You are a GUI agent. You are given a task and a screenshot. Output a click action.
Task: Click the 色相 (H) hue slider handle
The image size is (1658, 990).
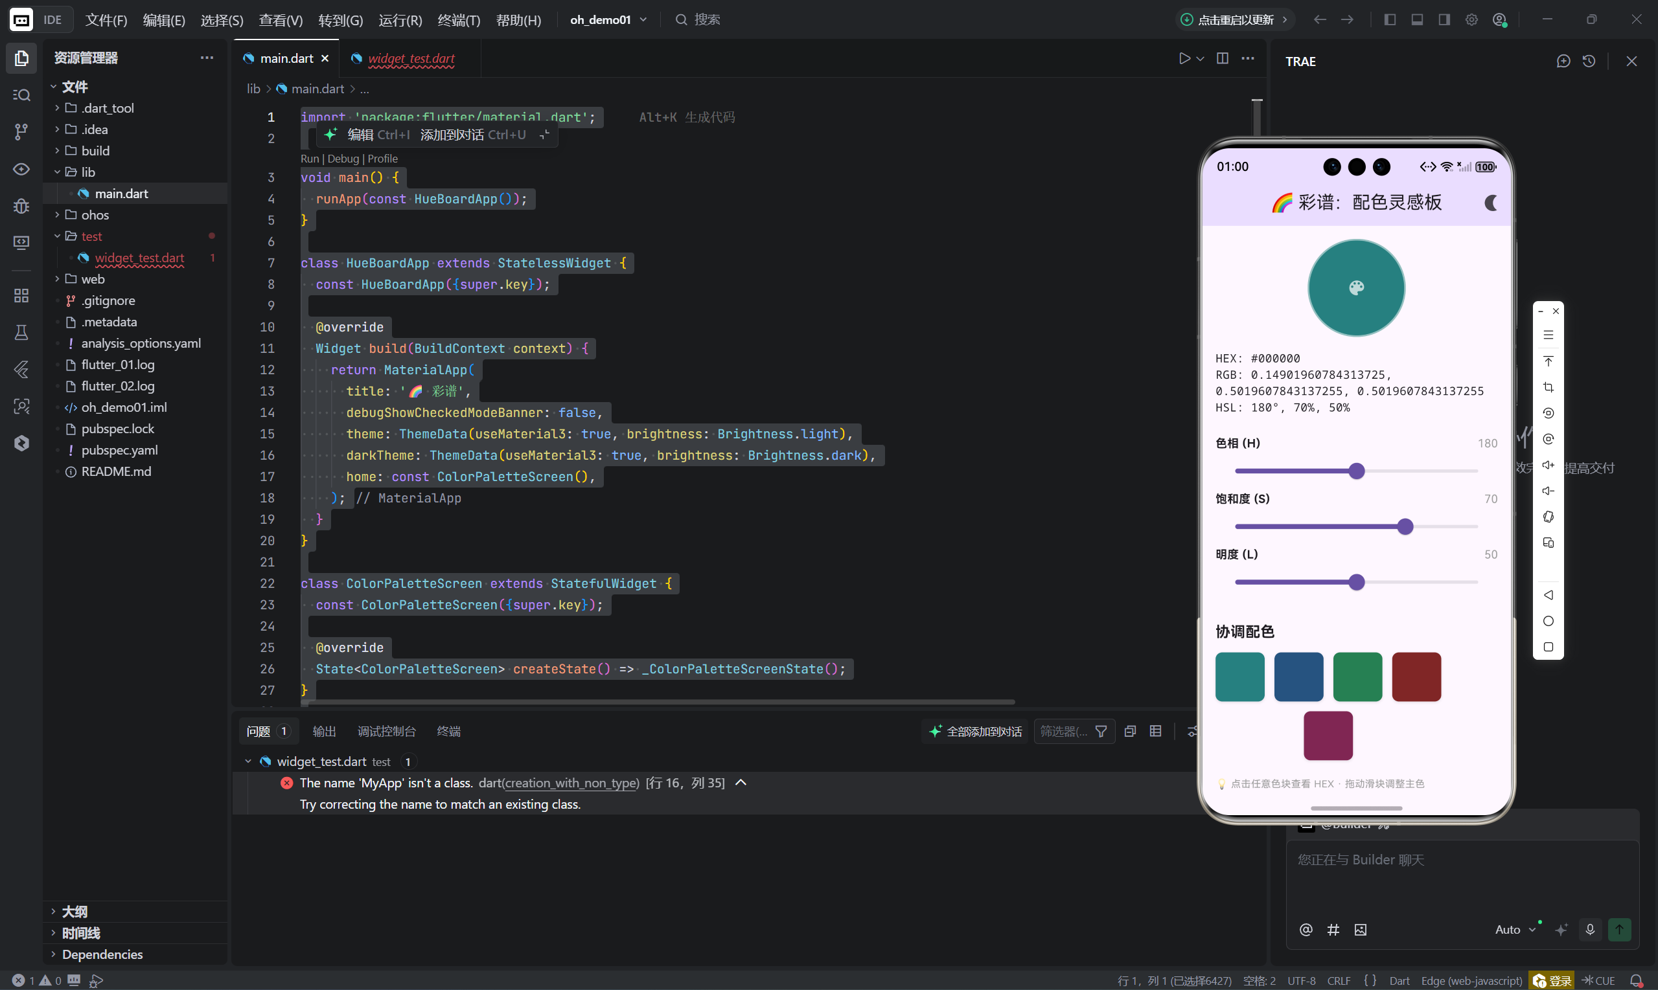pyautogui.click(x=1356, y=471)
